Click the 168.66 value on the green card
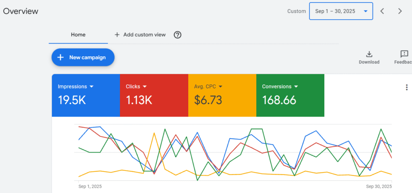Screen dimensions: 412x193 [x=279, y=100]
